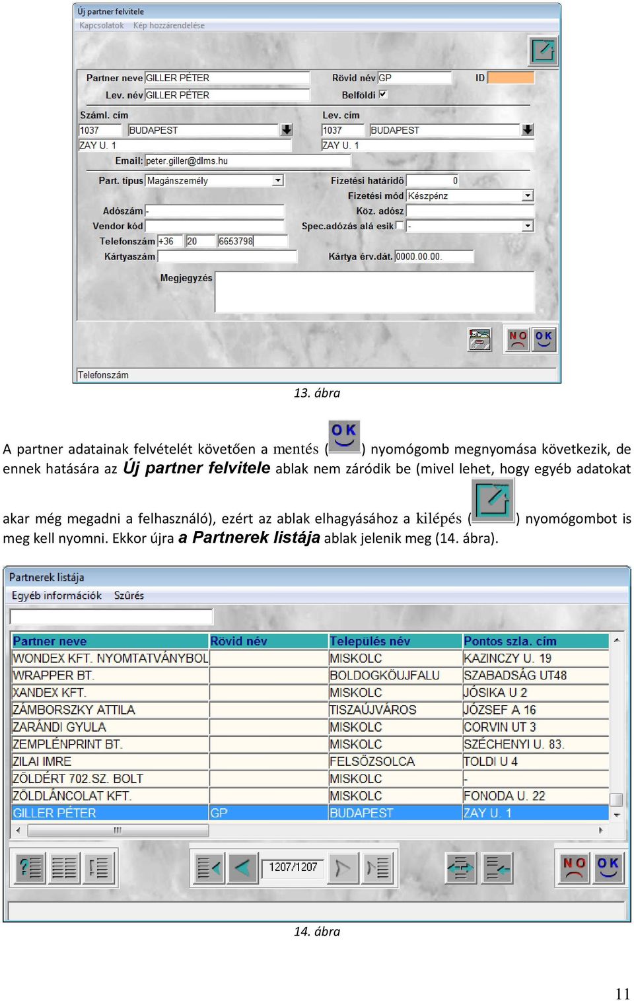Open the Part. típus dropdown showing Magánszemély
This screenshot has height=1001, width=634.
pyautogui.click(x=278, y=180)
